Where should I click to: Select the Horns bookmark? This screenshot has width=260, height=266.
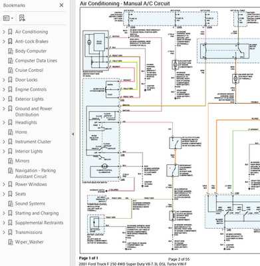point(21,132)
